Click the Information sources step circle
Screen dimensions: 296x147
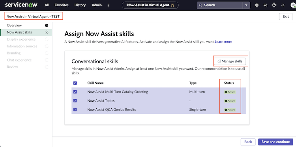47,46
